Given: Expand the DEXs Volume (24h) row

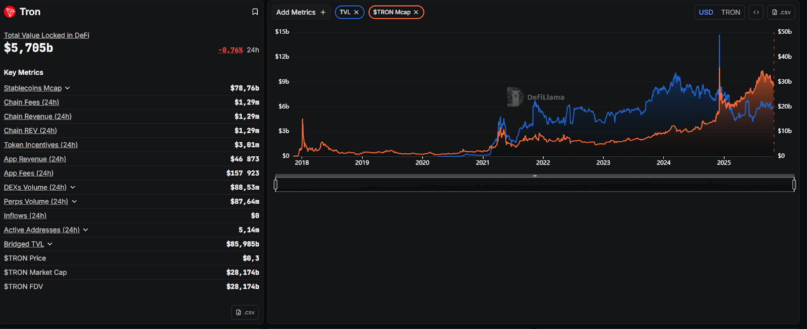Looking at the screenshot, I should (73, 187).
